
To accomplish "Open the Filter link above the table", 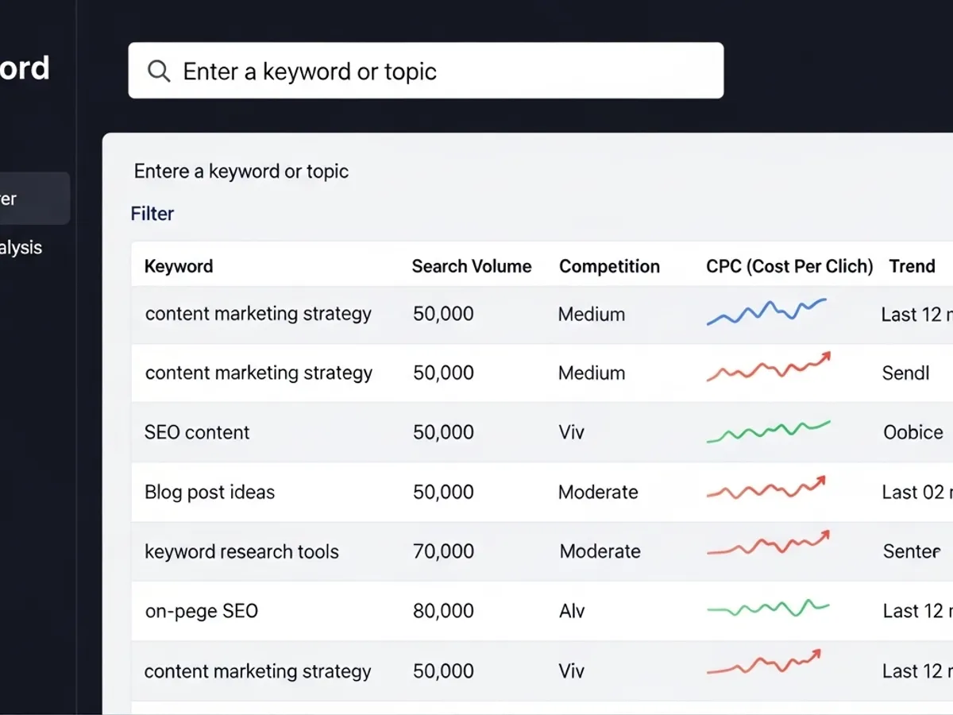I will pos(152,214).
